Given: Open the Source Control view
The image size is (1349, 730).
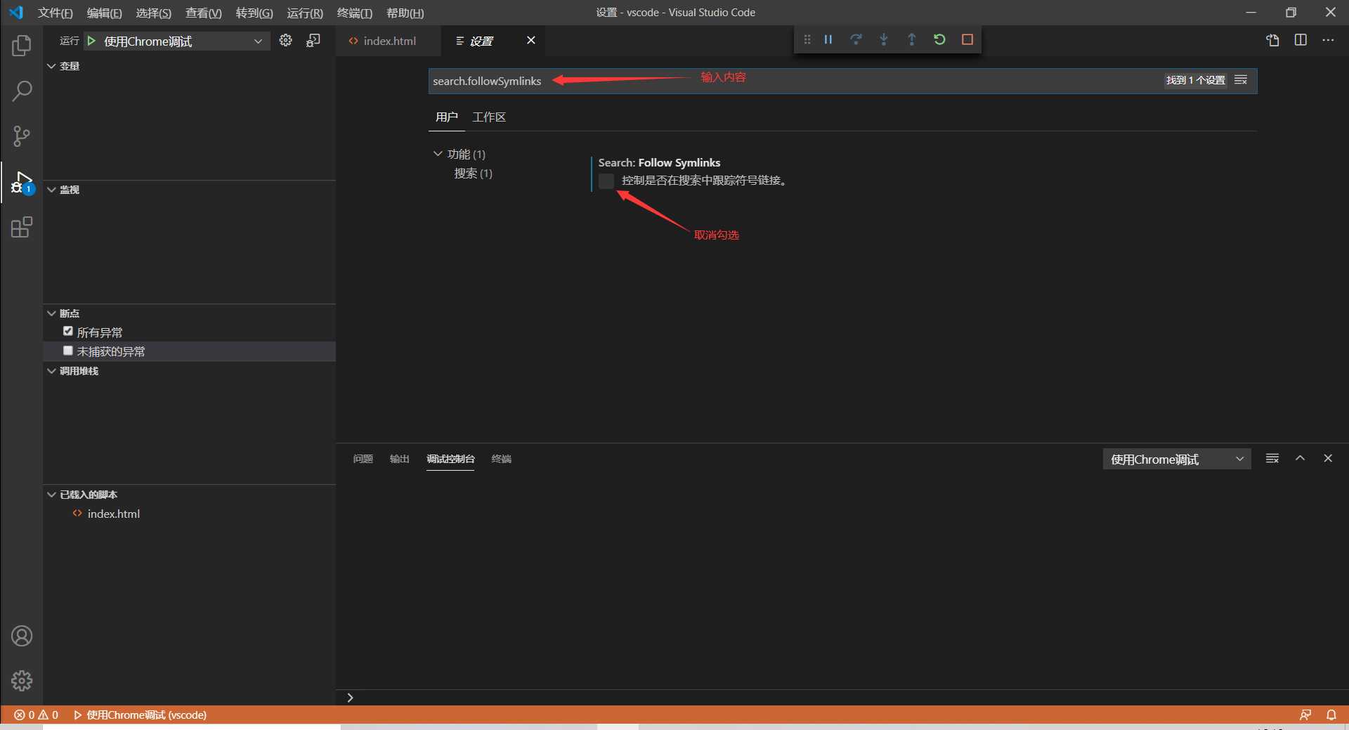Looking at the screenshot, I should 22,136.
